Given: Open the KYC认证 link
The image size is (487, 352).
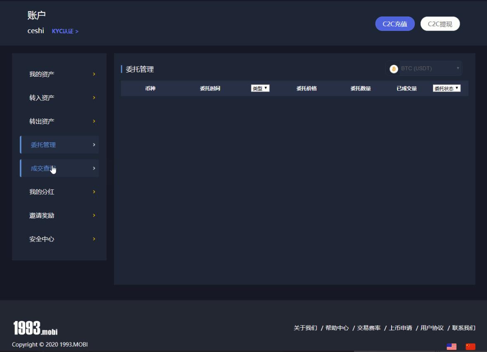Looking at the screenshot, I should pos(65,31).
